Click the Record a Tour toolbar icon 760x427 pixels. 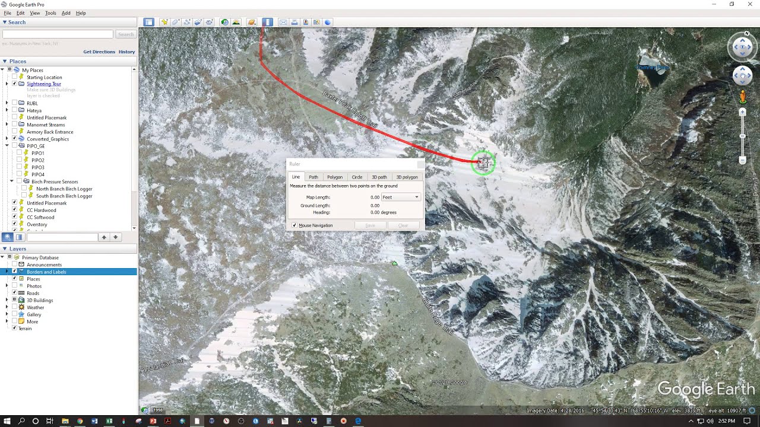[210, 22]
